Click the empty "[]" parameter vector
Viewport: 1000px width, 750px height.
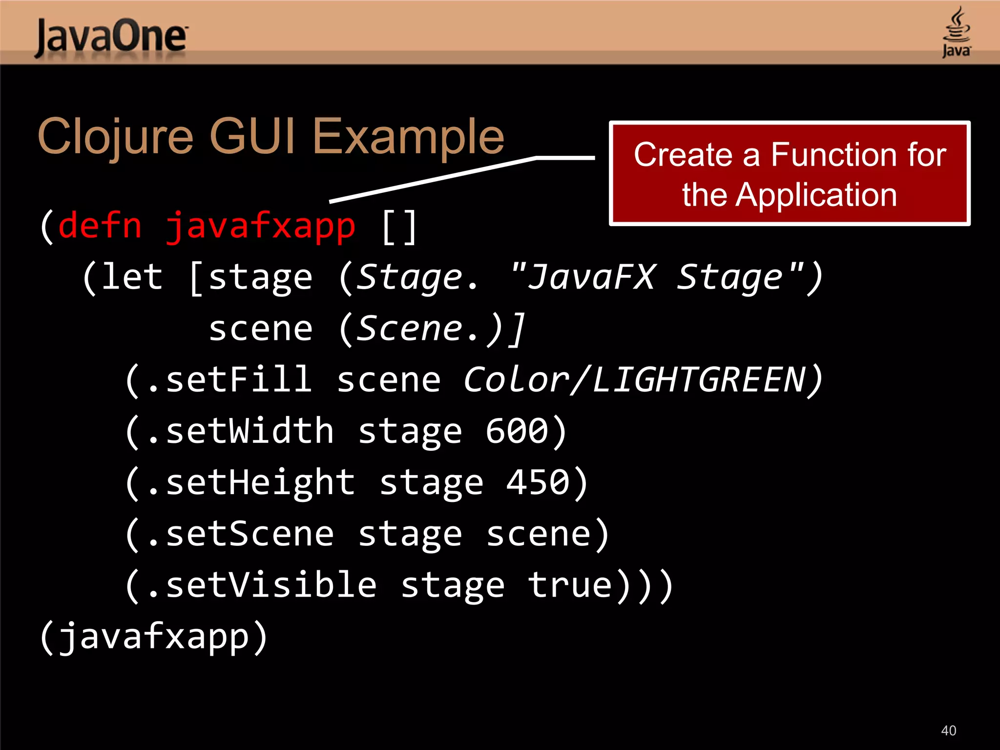(x=399, y=228)
